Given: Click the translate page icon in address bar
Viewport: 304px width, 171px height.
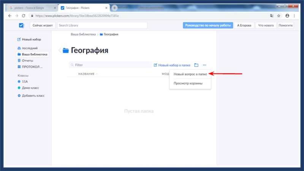Looking at the screenshot, I should coord(271,16).
